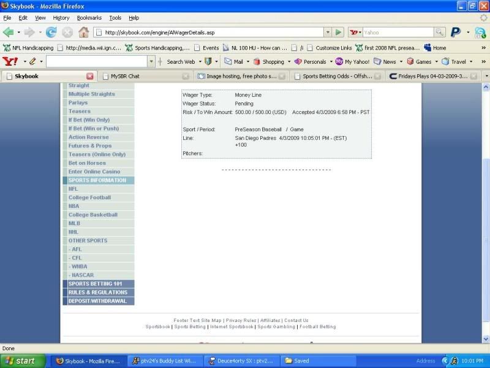Reload the page with the Refresh icon
This screenshot has width=490, height=368.
(51, 33)
